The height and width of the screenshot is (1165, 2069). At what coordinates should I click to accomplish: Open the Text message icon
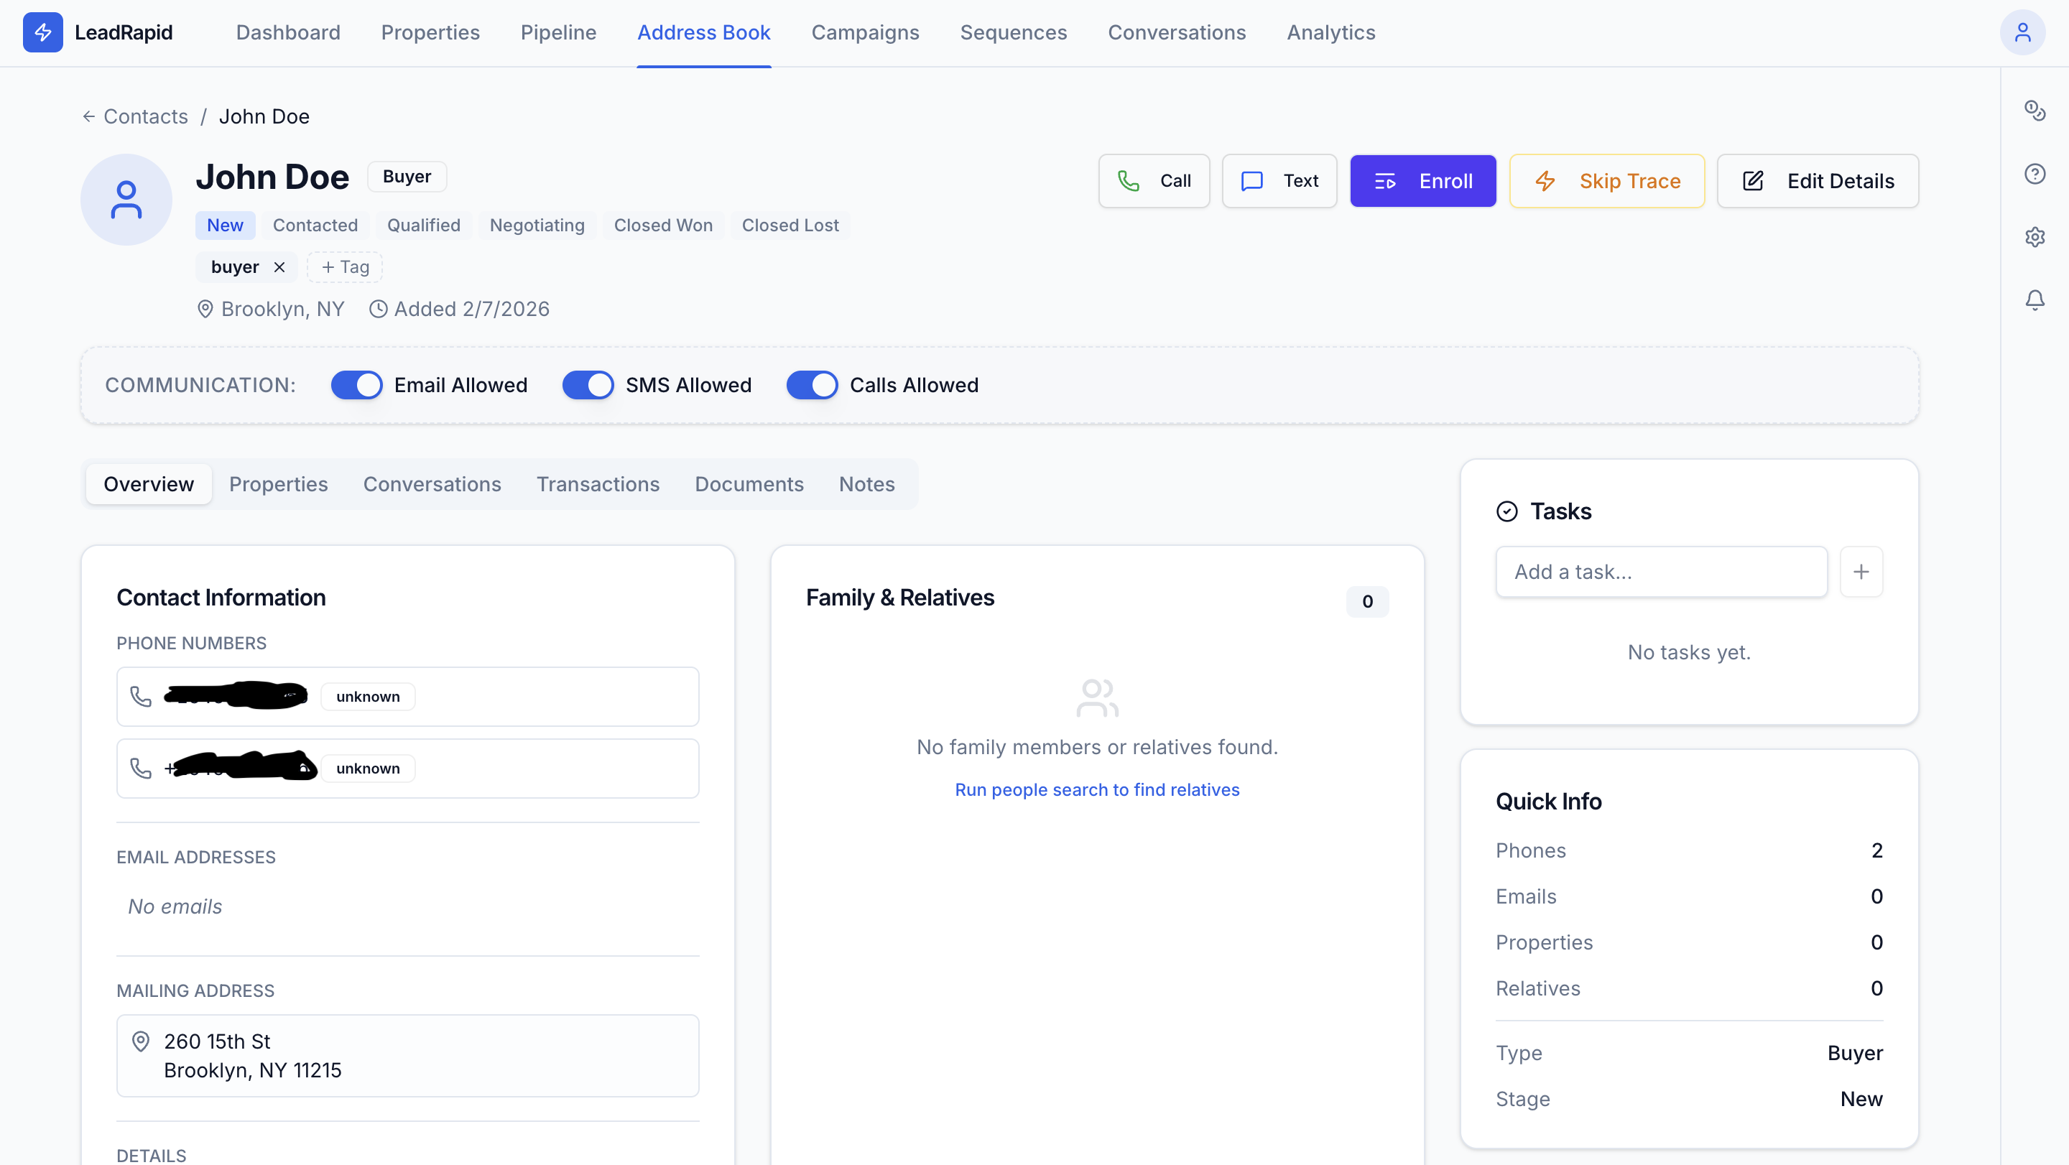click(x=1251, y=181)
